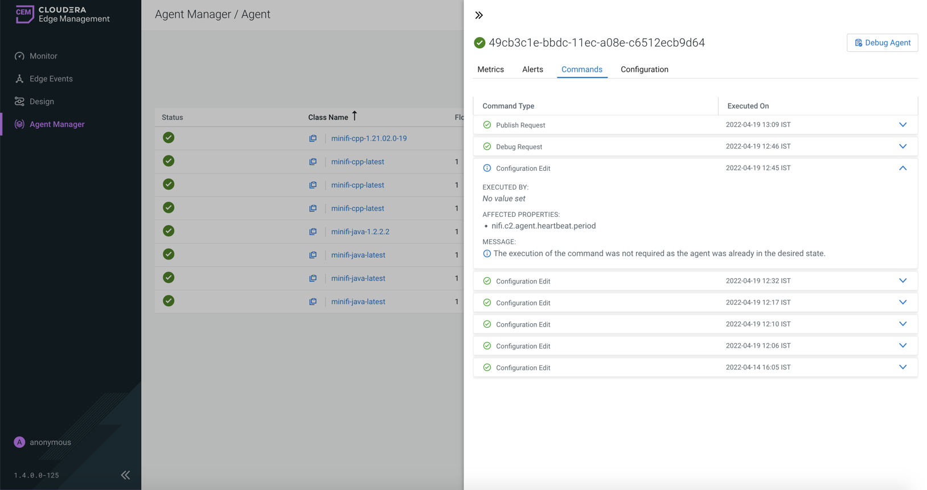
Task: Click the copy icon beside minifi-java-1.2.2.2
Action: point(313,232)
